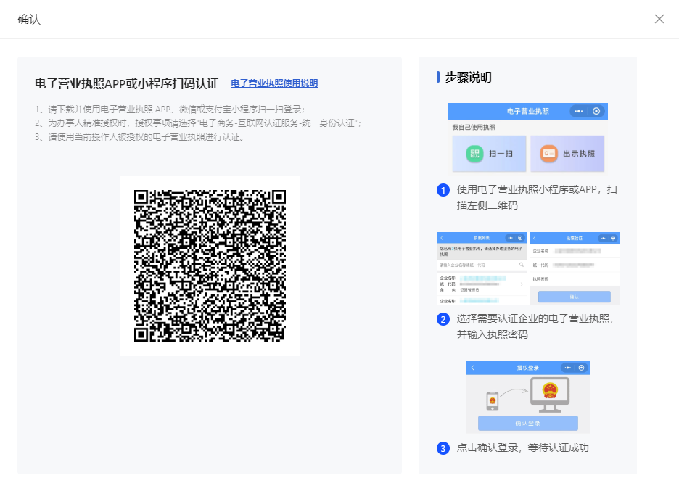
Task: Open the 执照验证 screenshot thumbnail
Action: point(575,268)
